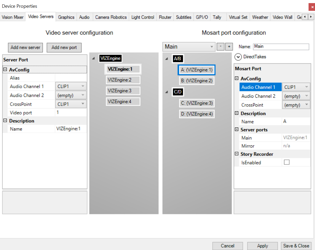Viewport: 315px width, 250px height.
Task: Expand the DirectTakes chevron icon
Action: pyautogui.click(x=238, y=57)
